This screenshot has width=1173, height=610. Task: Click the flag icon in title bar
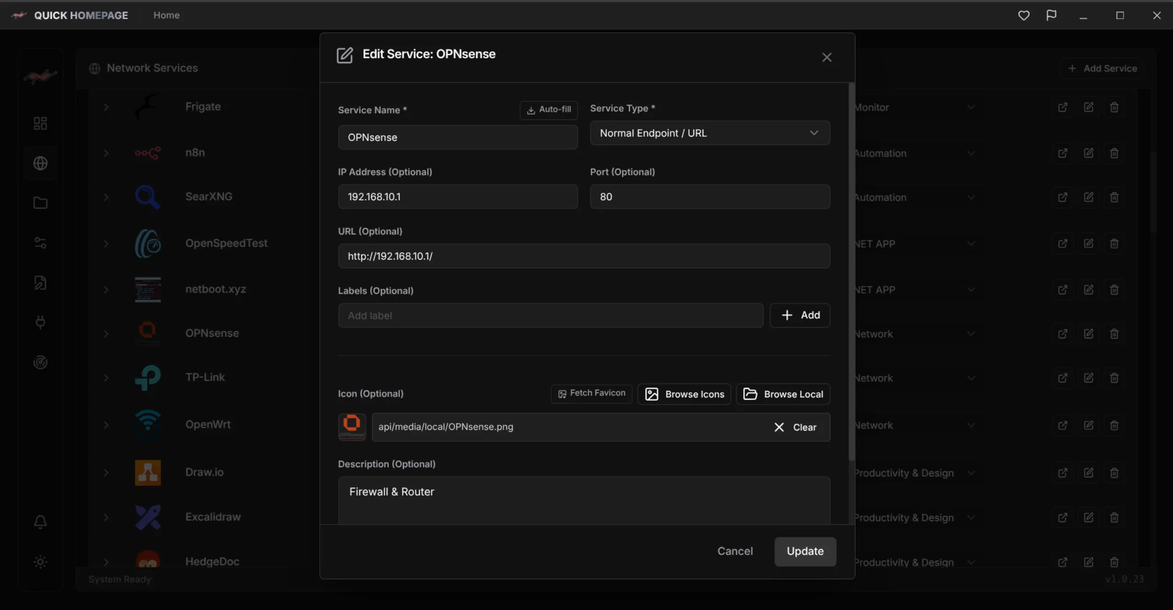(1051, 15)
